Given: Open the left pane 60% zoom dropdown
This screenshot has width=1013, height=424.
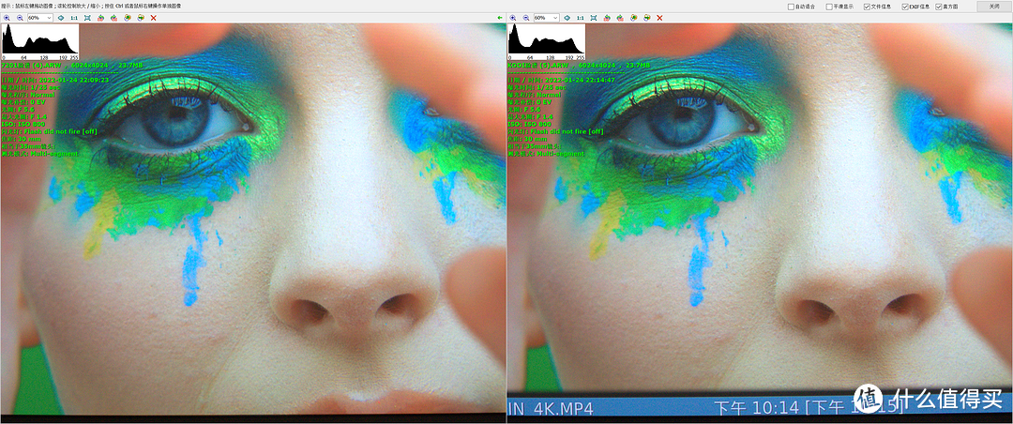Looking at the screenshot, I should click(x=40, y=18).
